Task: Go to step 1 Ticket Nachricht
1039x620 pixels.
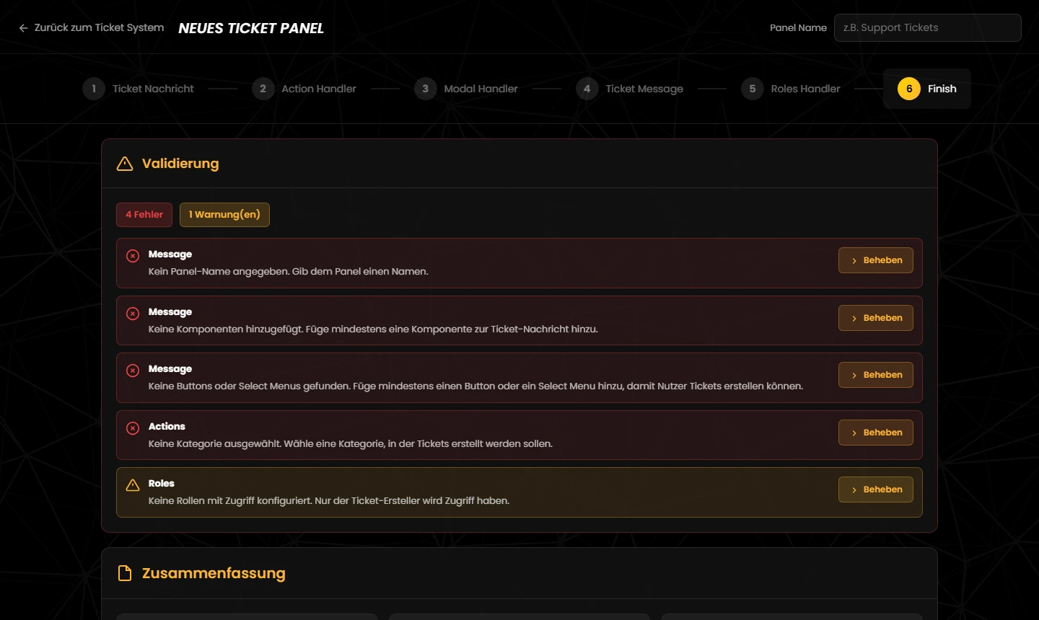Action: (139, 89)
